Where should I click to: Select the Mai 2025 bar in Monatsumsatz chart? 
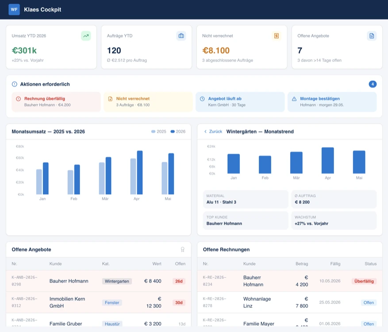click(x=165, y=178)
